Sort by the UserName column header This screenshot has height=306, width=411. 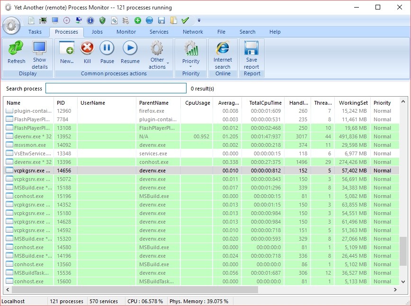coord(107,103)
